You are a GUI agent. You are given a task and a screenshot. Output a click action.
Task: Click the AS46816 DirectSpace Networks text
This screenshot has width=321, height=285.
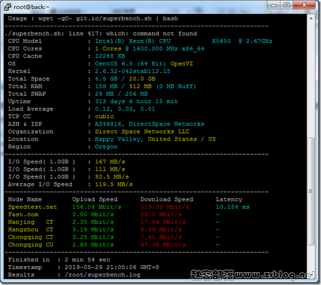pos(149,124)
